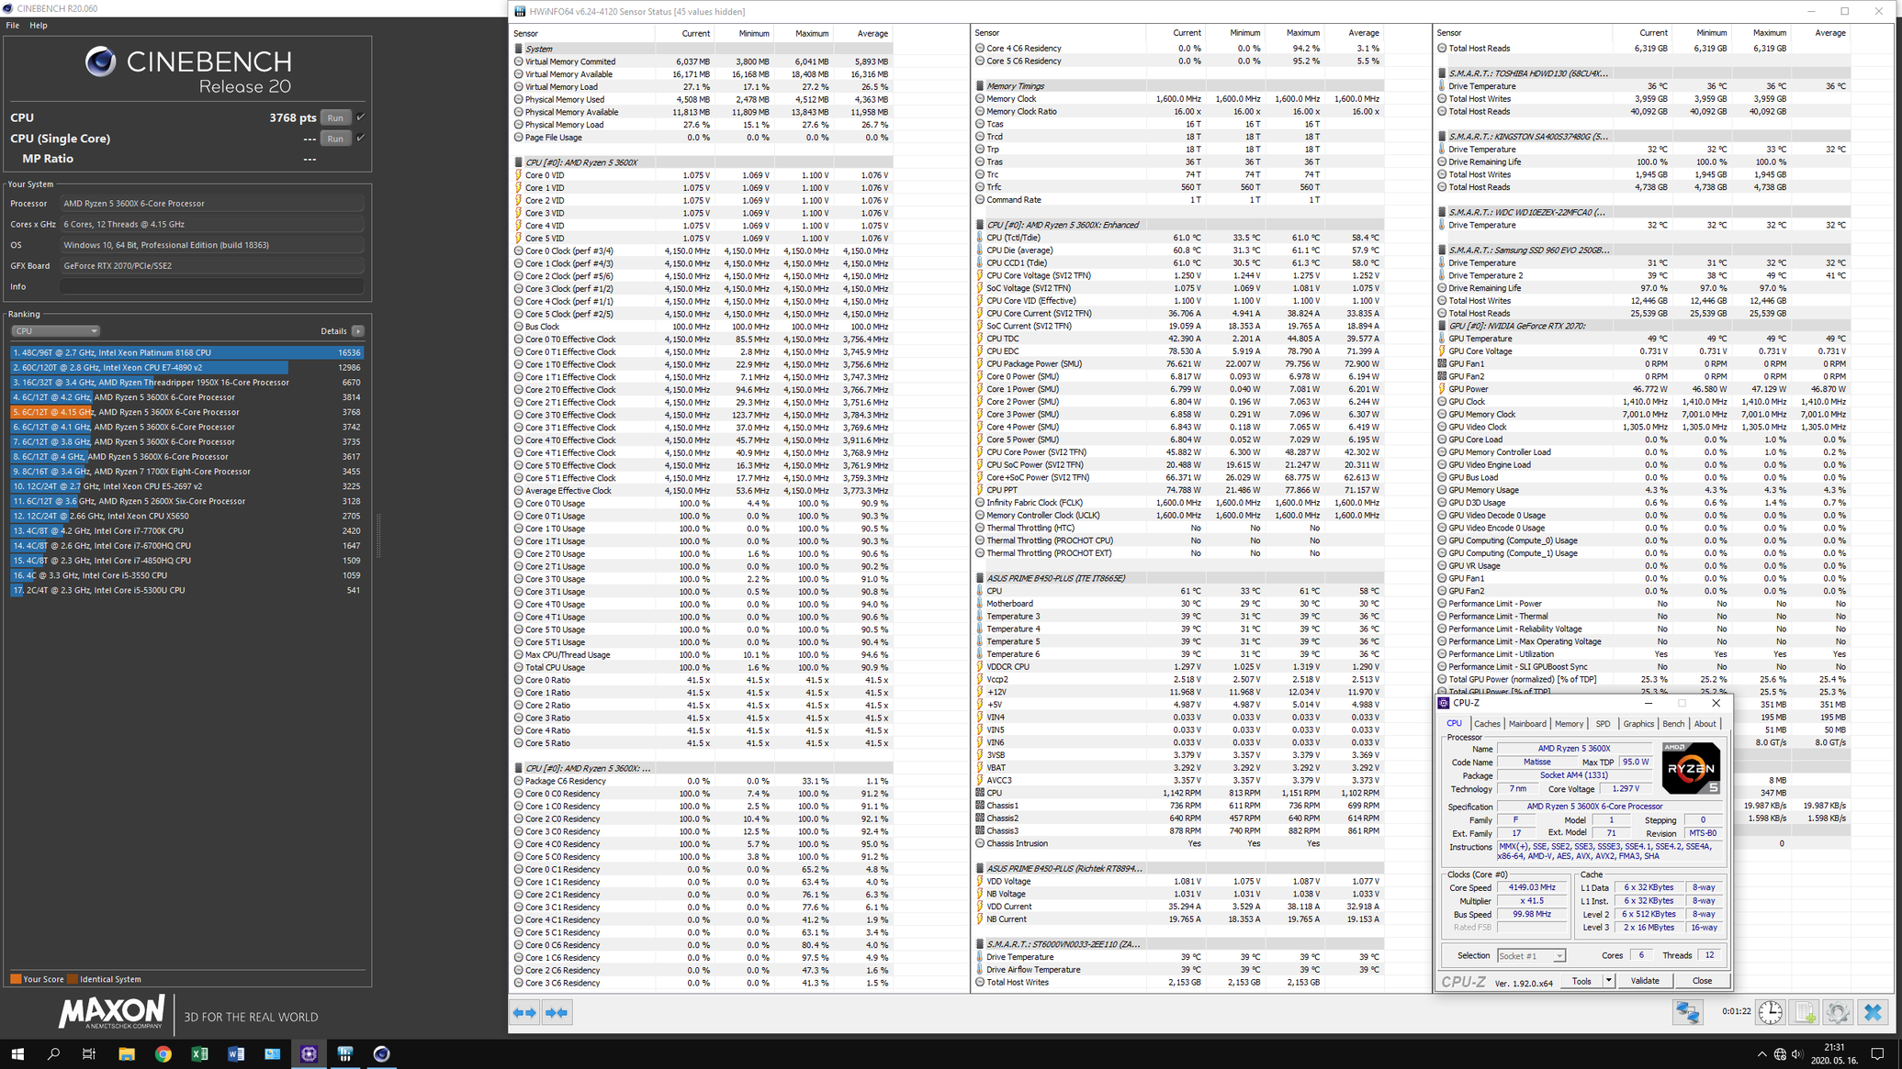Open Windows Start menu

pyautogui.click(x=17, y=1053)
